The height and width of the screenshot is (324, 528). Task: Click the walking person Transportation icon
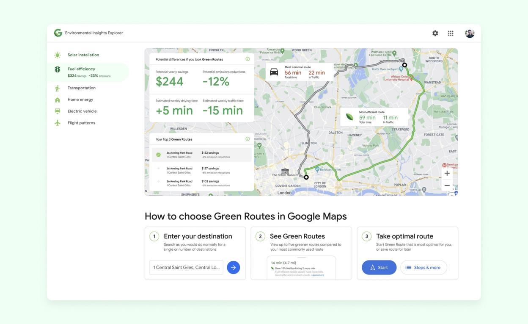(x=58, y=88)
